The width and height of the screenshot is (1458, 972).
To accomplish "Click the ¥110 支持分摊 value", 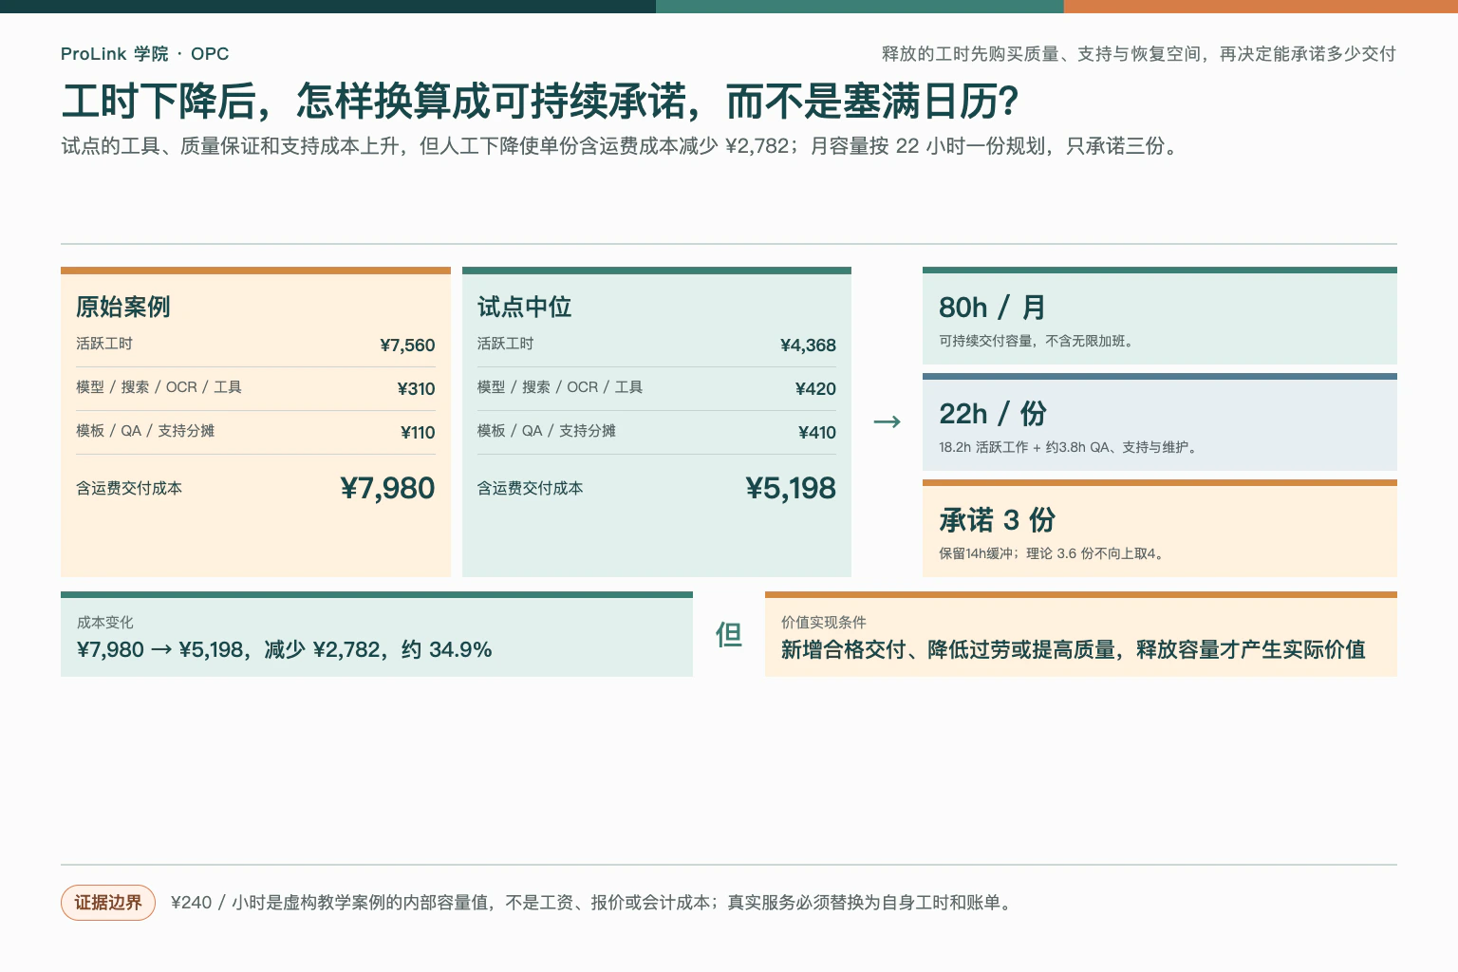I will click(x=418, y=433).
